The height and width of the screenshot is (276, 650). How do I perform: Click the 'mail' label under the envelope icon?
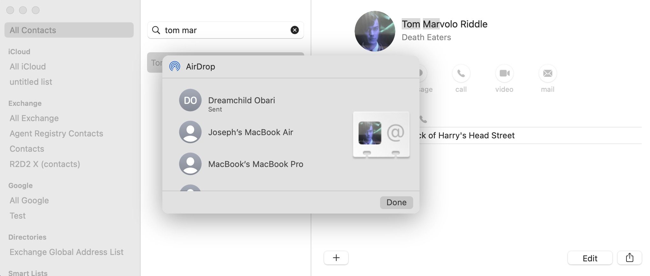[548, 89]
